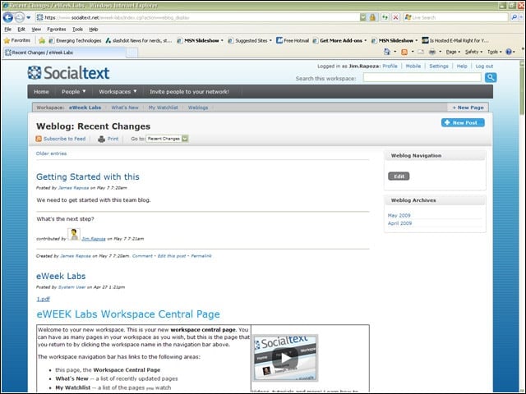Open the Slashdot News favorite link

click(138, 40)
